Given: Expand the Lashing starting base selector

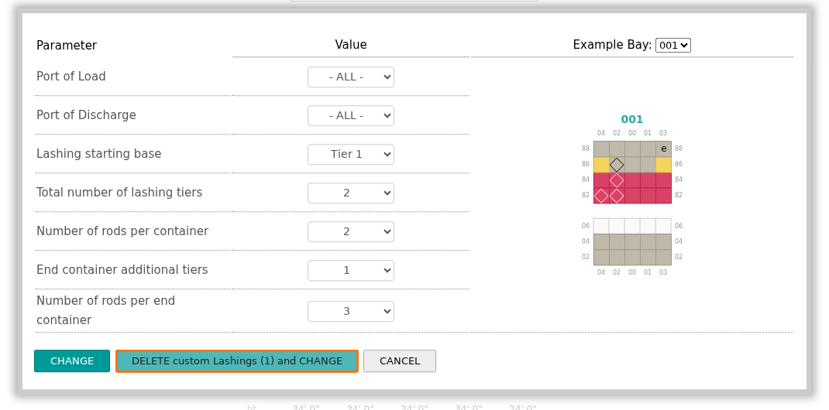Looking at the screenshot, I should [x=350, y=154].
